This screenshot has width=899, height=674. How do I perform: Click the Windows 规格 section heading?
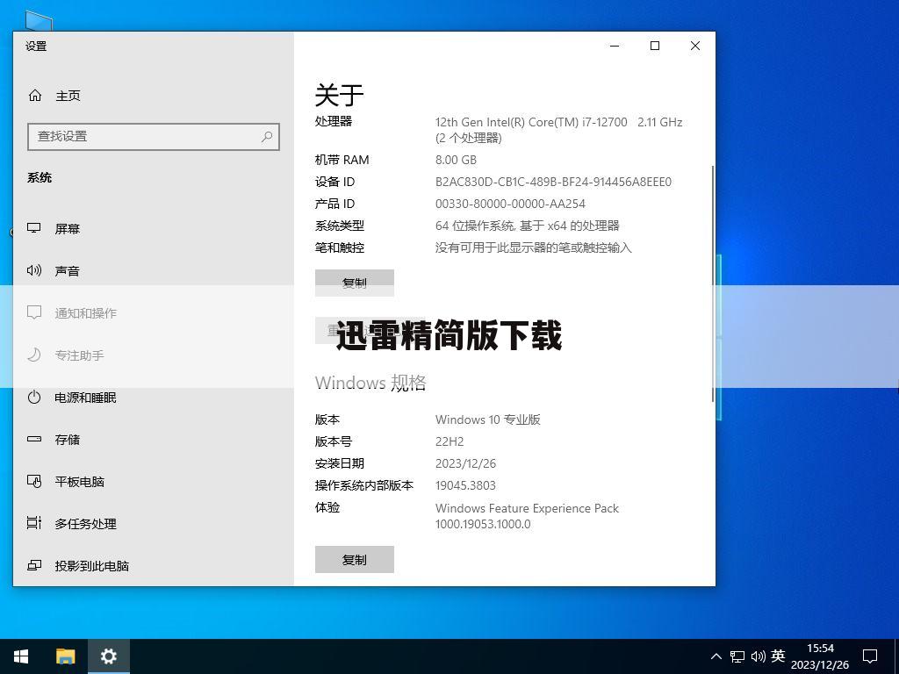(370, 383)
